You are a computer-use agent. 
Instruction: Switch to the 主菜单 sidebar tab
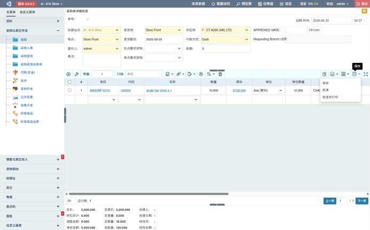(x=11, y=12)
